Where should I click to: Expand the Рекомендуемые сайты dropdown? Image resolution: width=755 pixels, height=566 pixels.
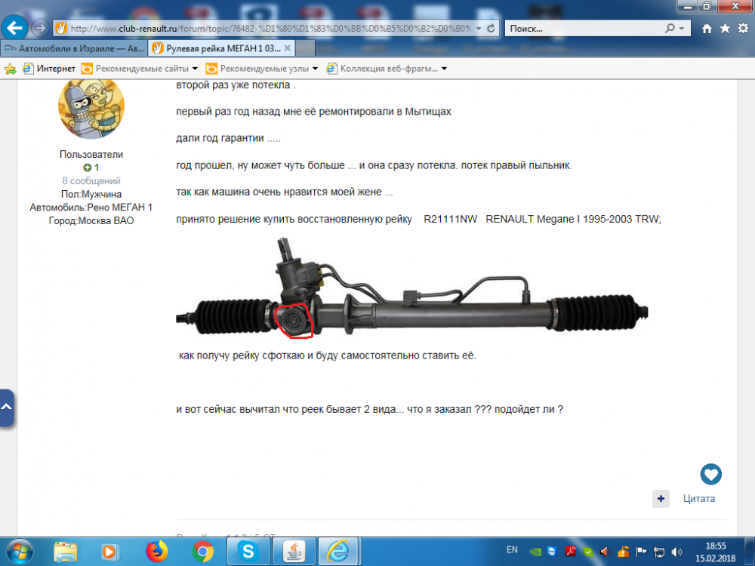tap(195, 69)
